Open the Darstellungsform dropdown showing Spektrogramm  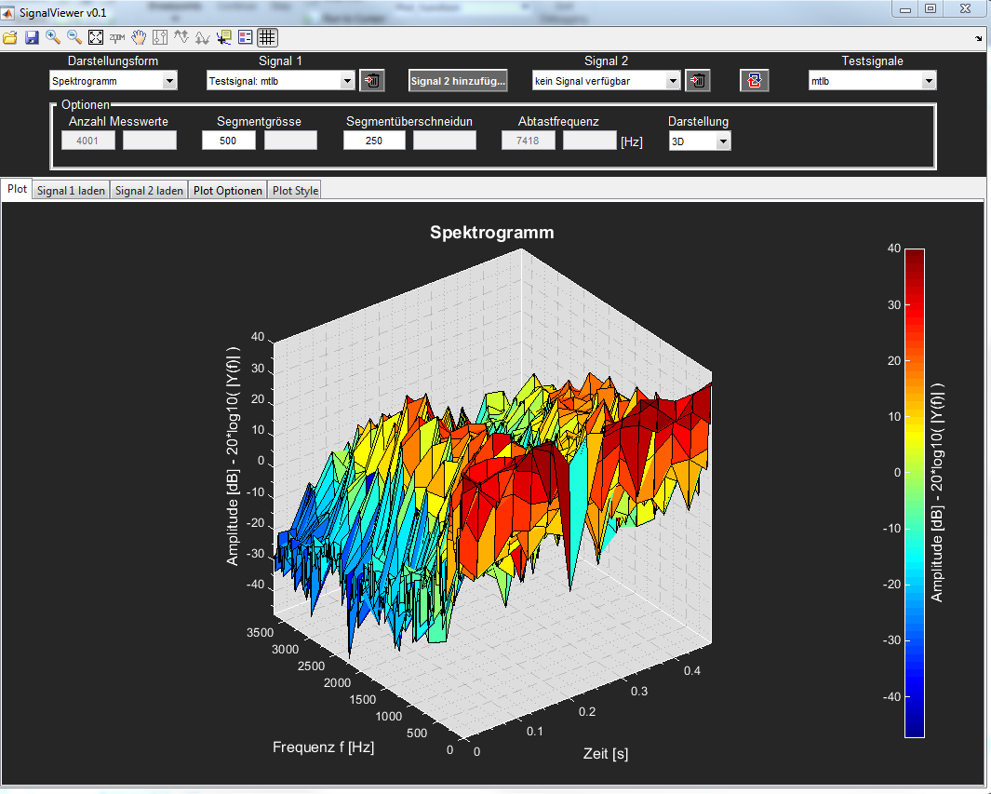click(x=114, y=81)
